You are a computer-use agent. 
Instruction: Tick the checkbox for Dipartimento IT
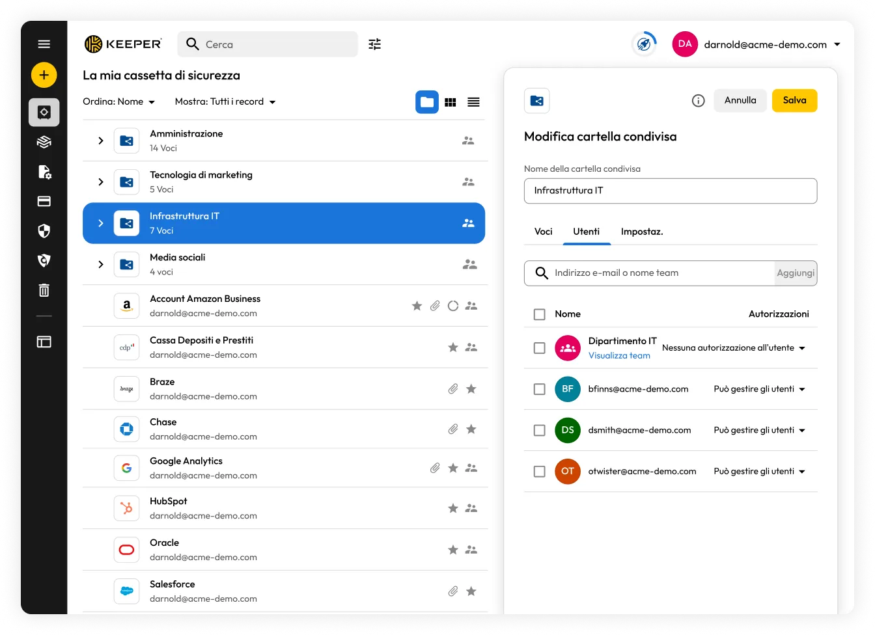tap(539, 348)
